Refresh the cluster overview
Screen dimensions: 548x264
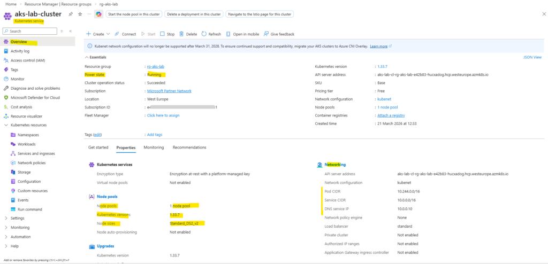click(211, 34)
